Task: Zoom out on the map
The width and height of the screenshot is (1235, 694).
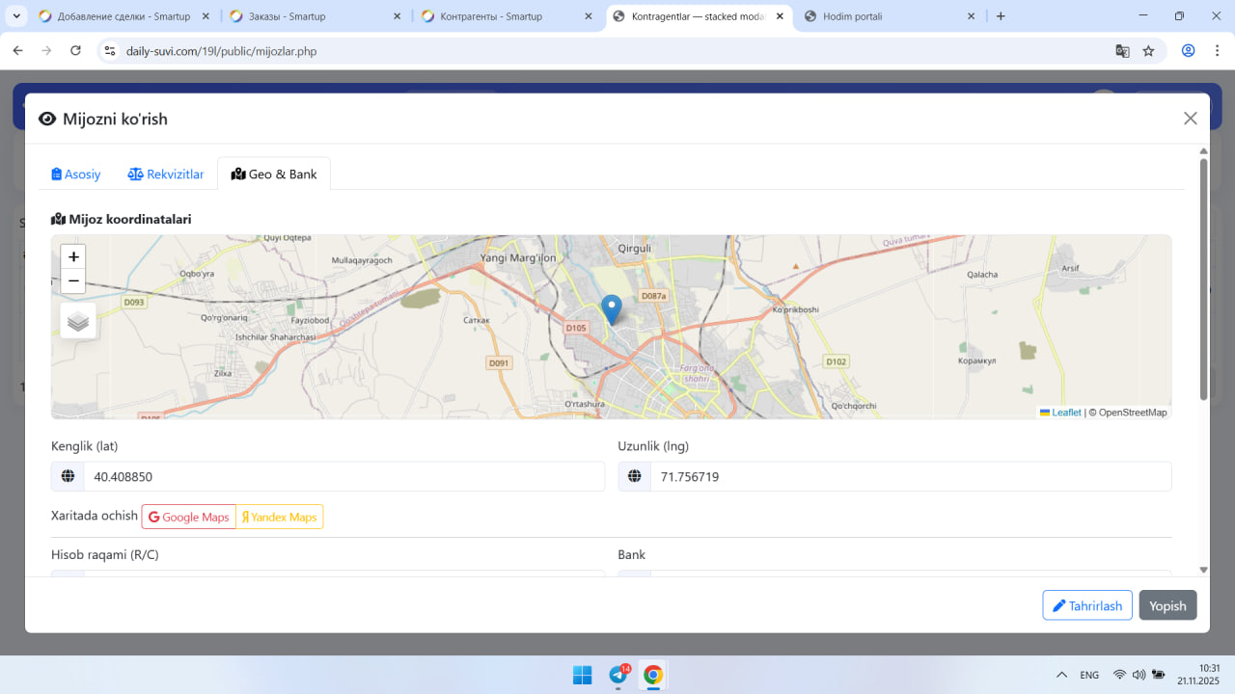Action: coord(73,281)
